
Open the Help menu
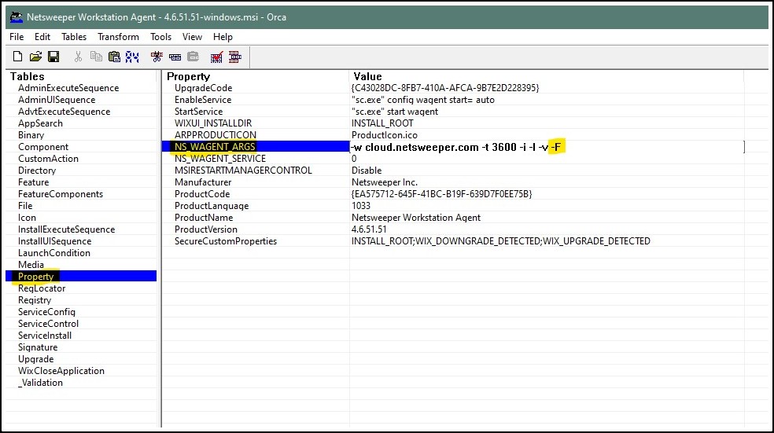223,37
